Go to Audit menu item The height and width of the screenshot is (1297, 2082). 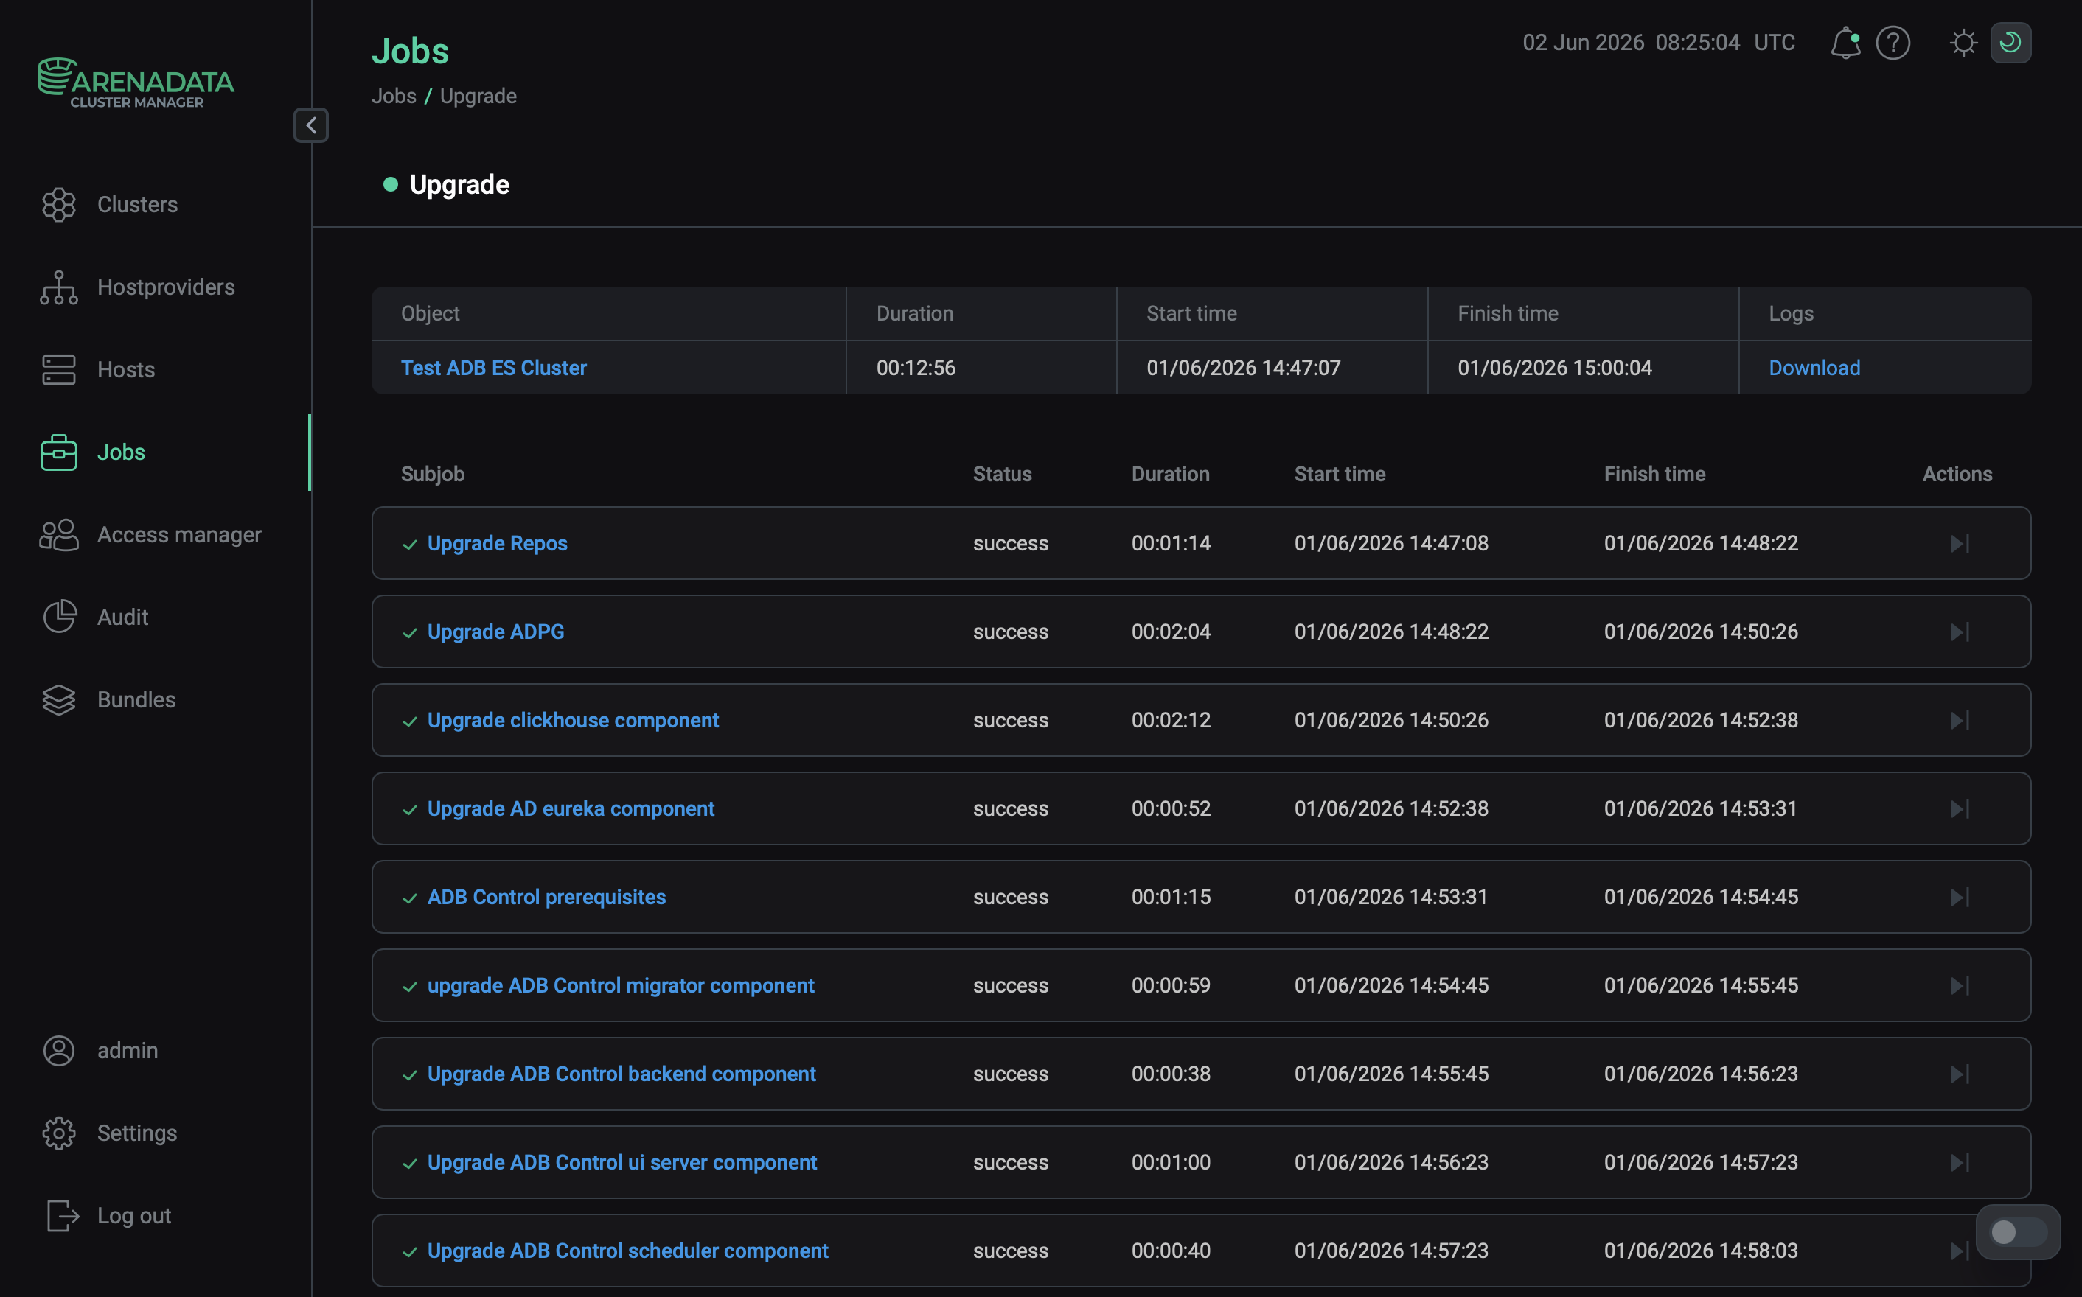tap(122, 617)
